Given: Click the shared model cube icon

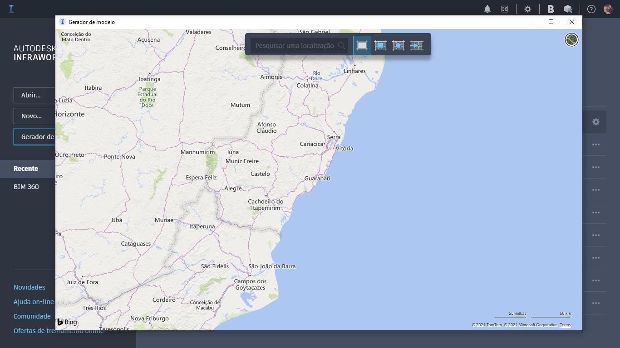Looking at the screenshot, I should point(568,9).
